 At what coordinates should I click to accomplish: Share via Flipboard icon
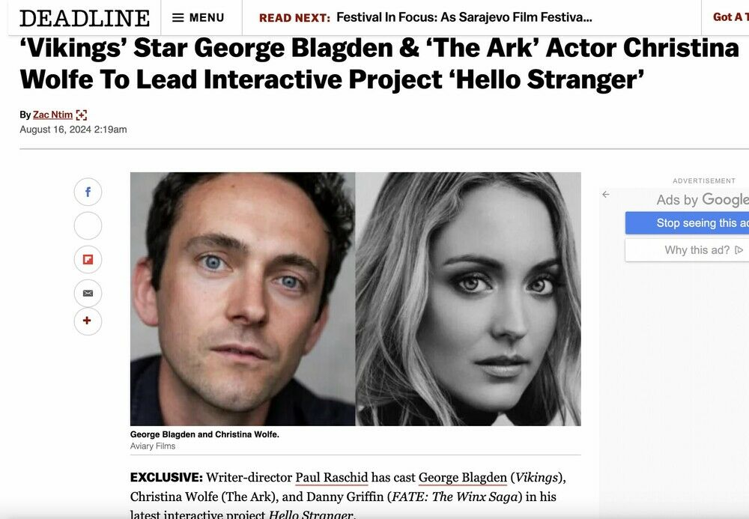tap(88, 259)
